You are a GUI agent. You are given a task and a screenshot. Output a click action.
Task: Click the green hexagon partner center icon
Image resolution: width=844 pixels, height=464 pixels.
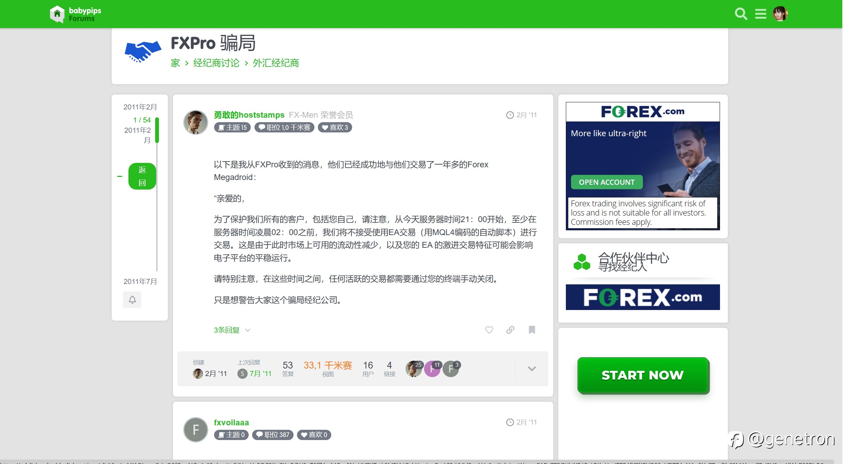tap(582, 262)
